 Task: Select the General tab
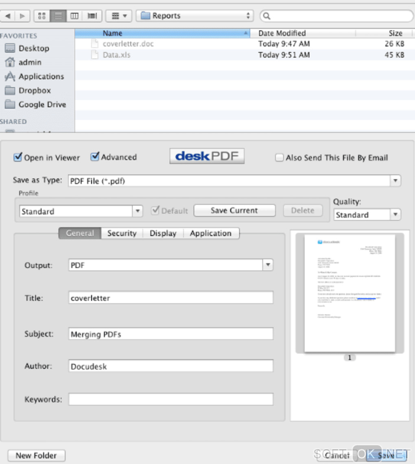pos(80,233)
